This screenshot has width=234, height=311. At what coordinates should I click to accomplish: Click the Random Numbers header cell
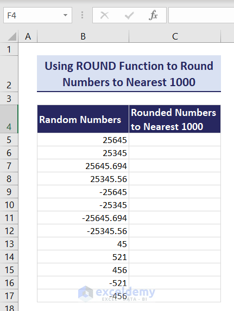(x=83, y=119)
